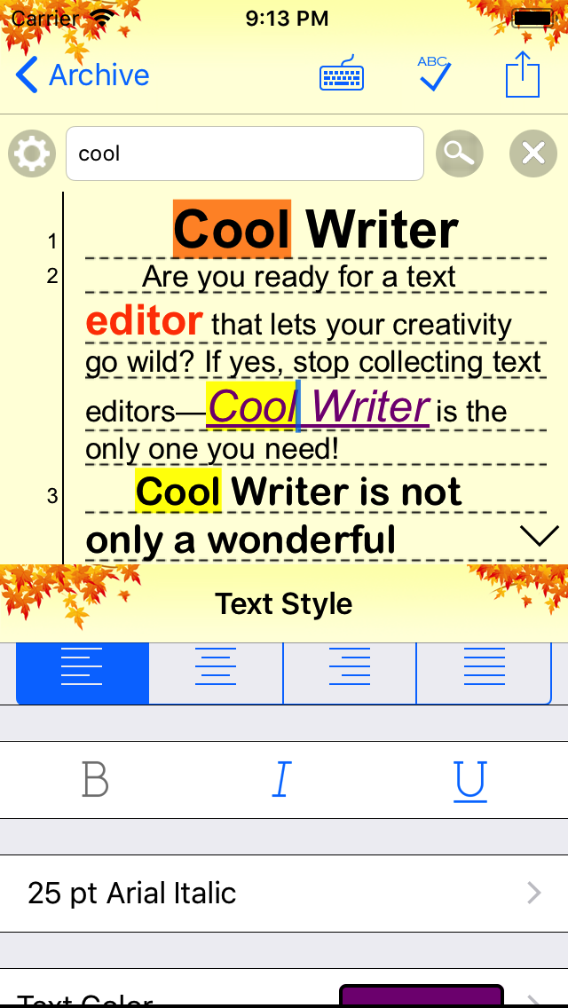Tap the keyboard icon

(x=342, y=74)
